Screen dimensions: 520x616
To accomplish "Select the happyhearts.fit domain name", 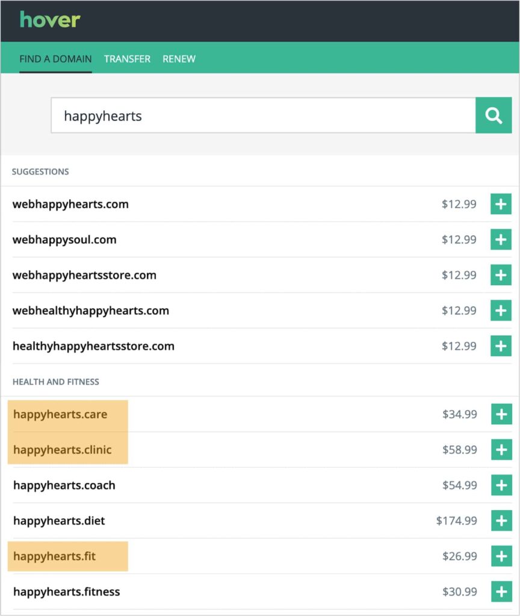I will pyautogui.click(x=55, y=556).
